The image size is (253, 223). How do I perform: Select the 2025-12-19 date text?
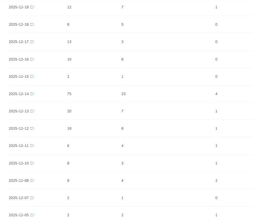coord(19,7)
